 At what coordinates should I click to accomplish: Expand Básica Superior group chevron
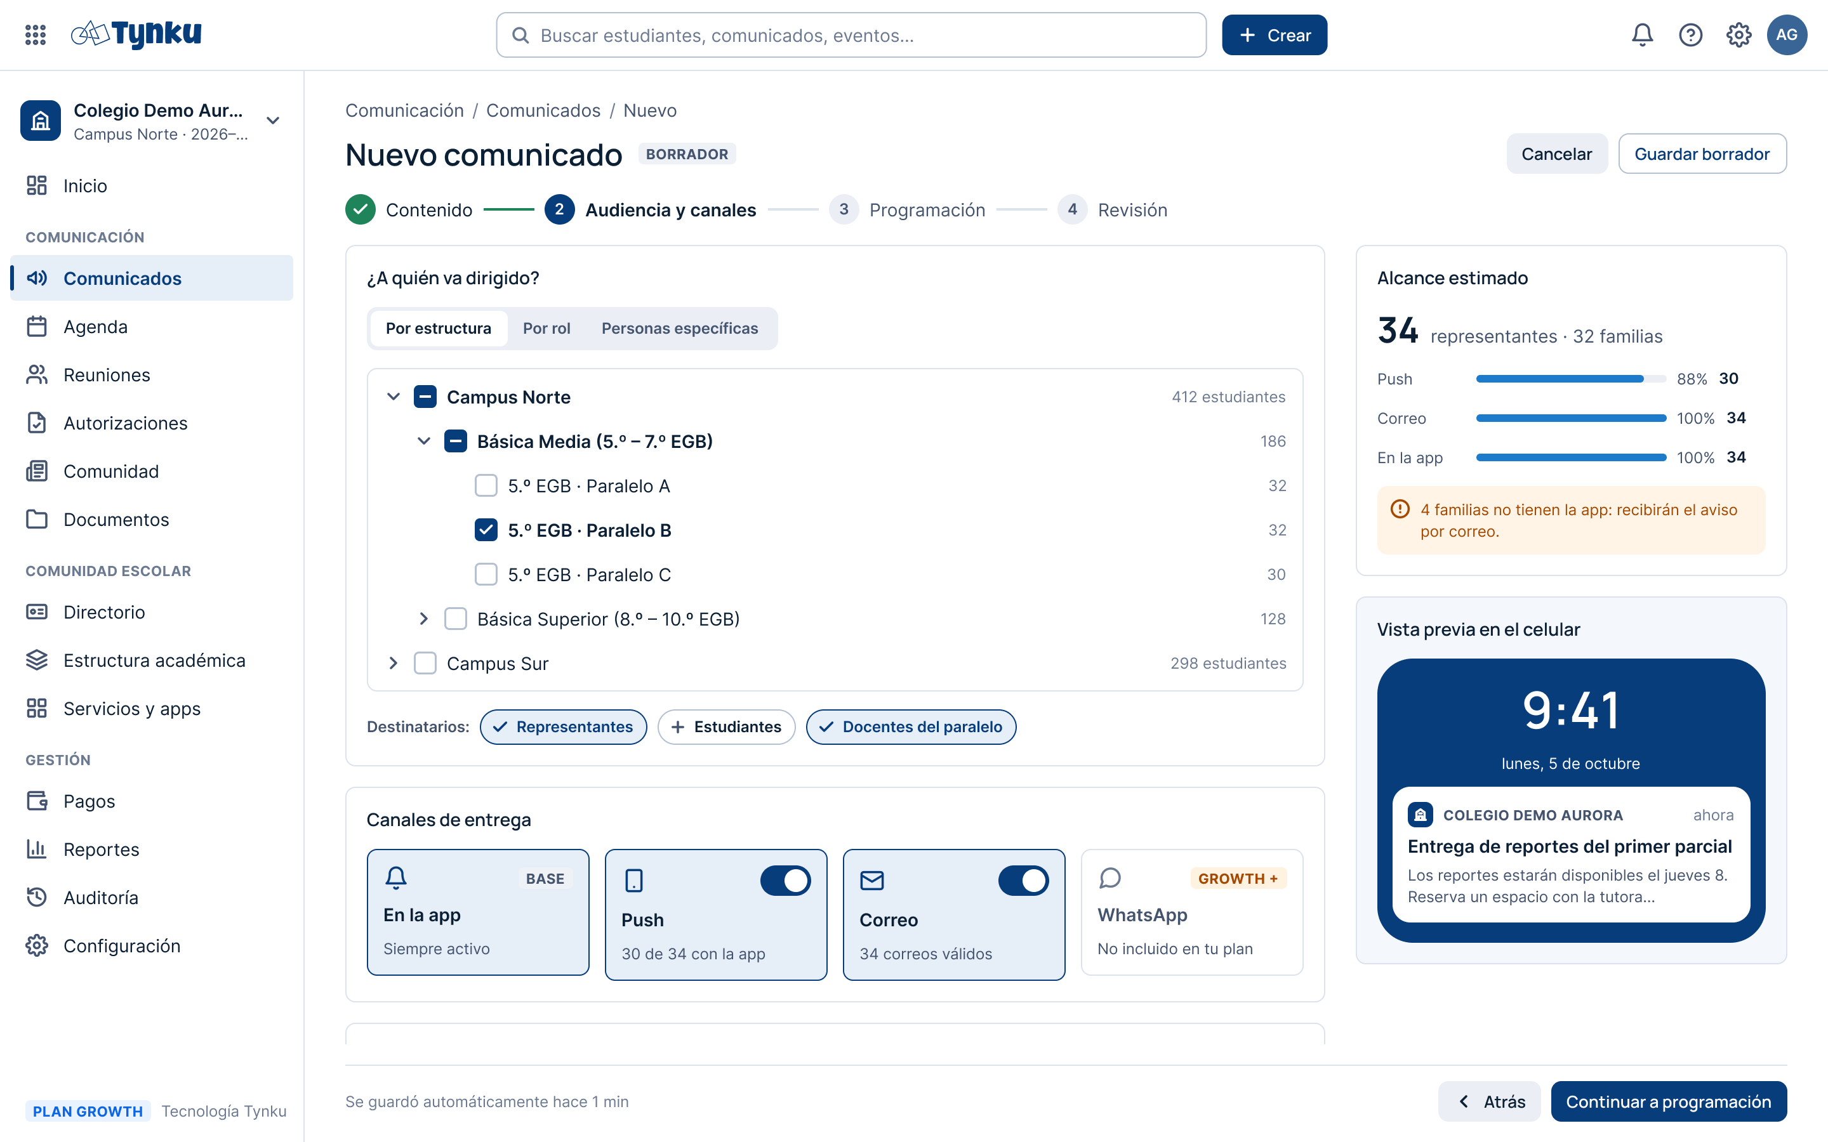tap(424, 619)
